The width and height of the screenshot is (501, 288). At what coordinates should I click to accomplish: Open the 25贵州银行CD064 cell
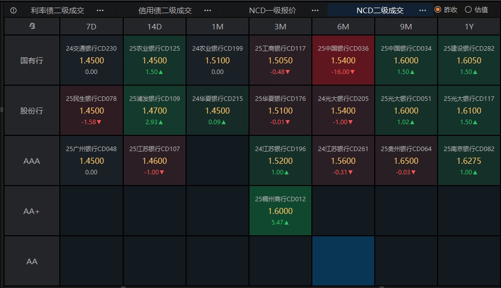pos(406,160)
